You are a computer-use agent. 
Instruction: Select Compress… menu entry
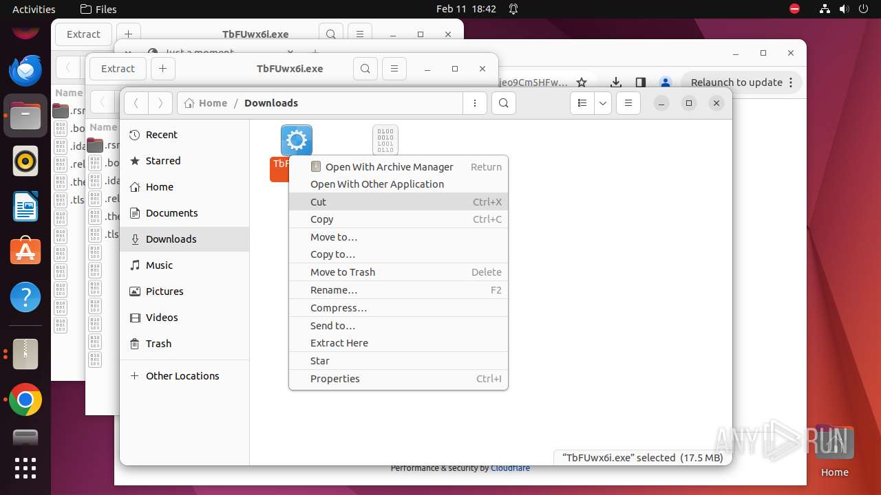(398, 308)
